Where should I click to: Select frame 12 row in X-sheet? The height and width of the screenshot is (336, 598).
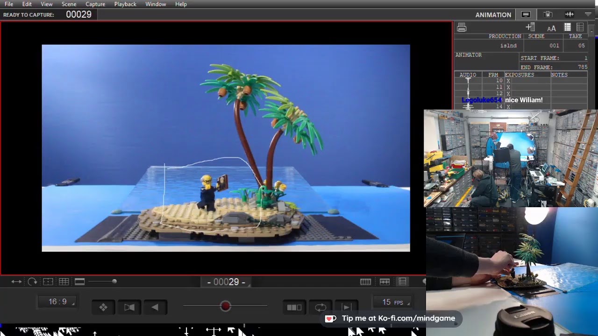pyautogui.click(x=521, y=94)
